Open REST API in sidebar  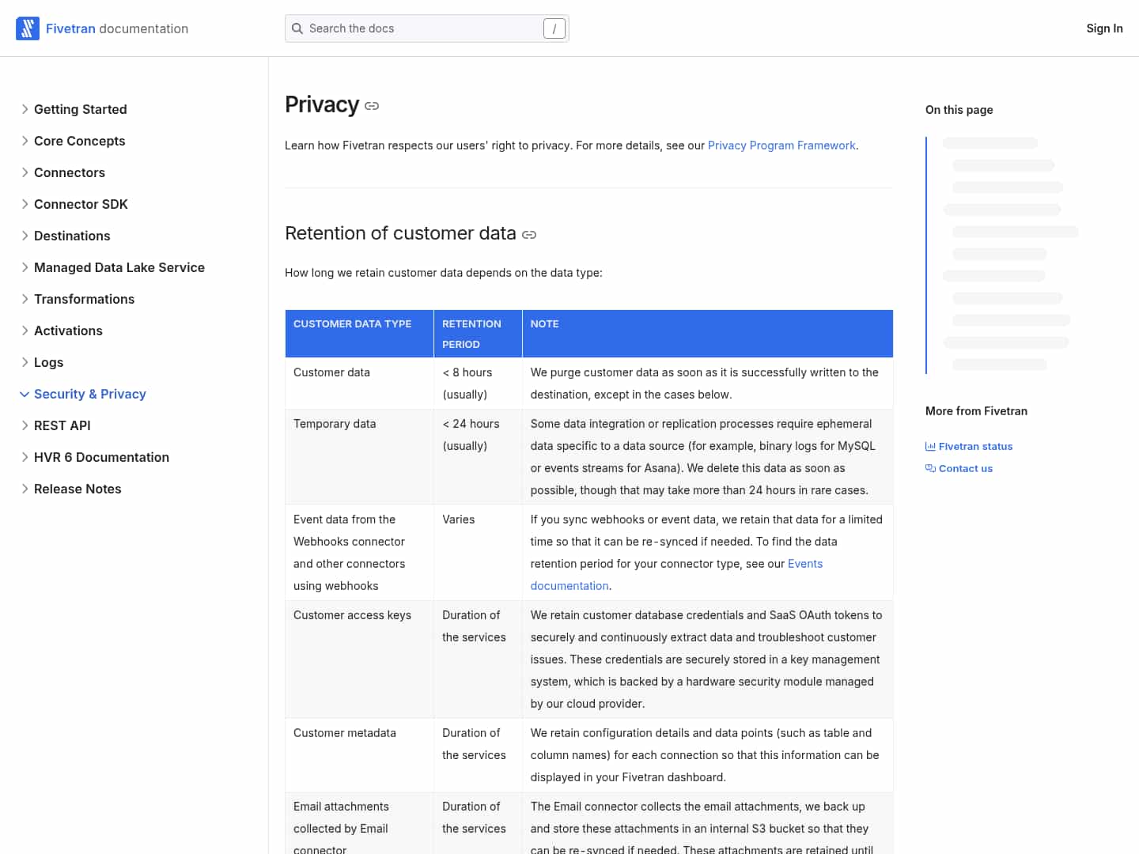[62, 425]
